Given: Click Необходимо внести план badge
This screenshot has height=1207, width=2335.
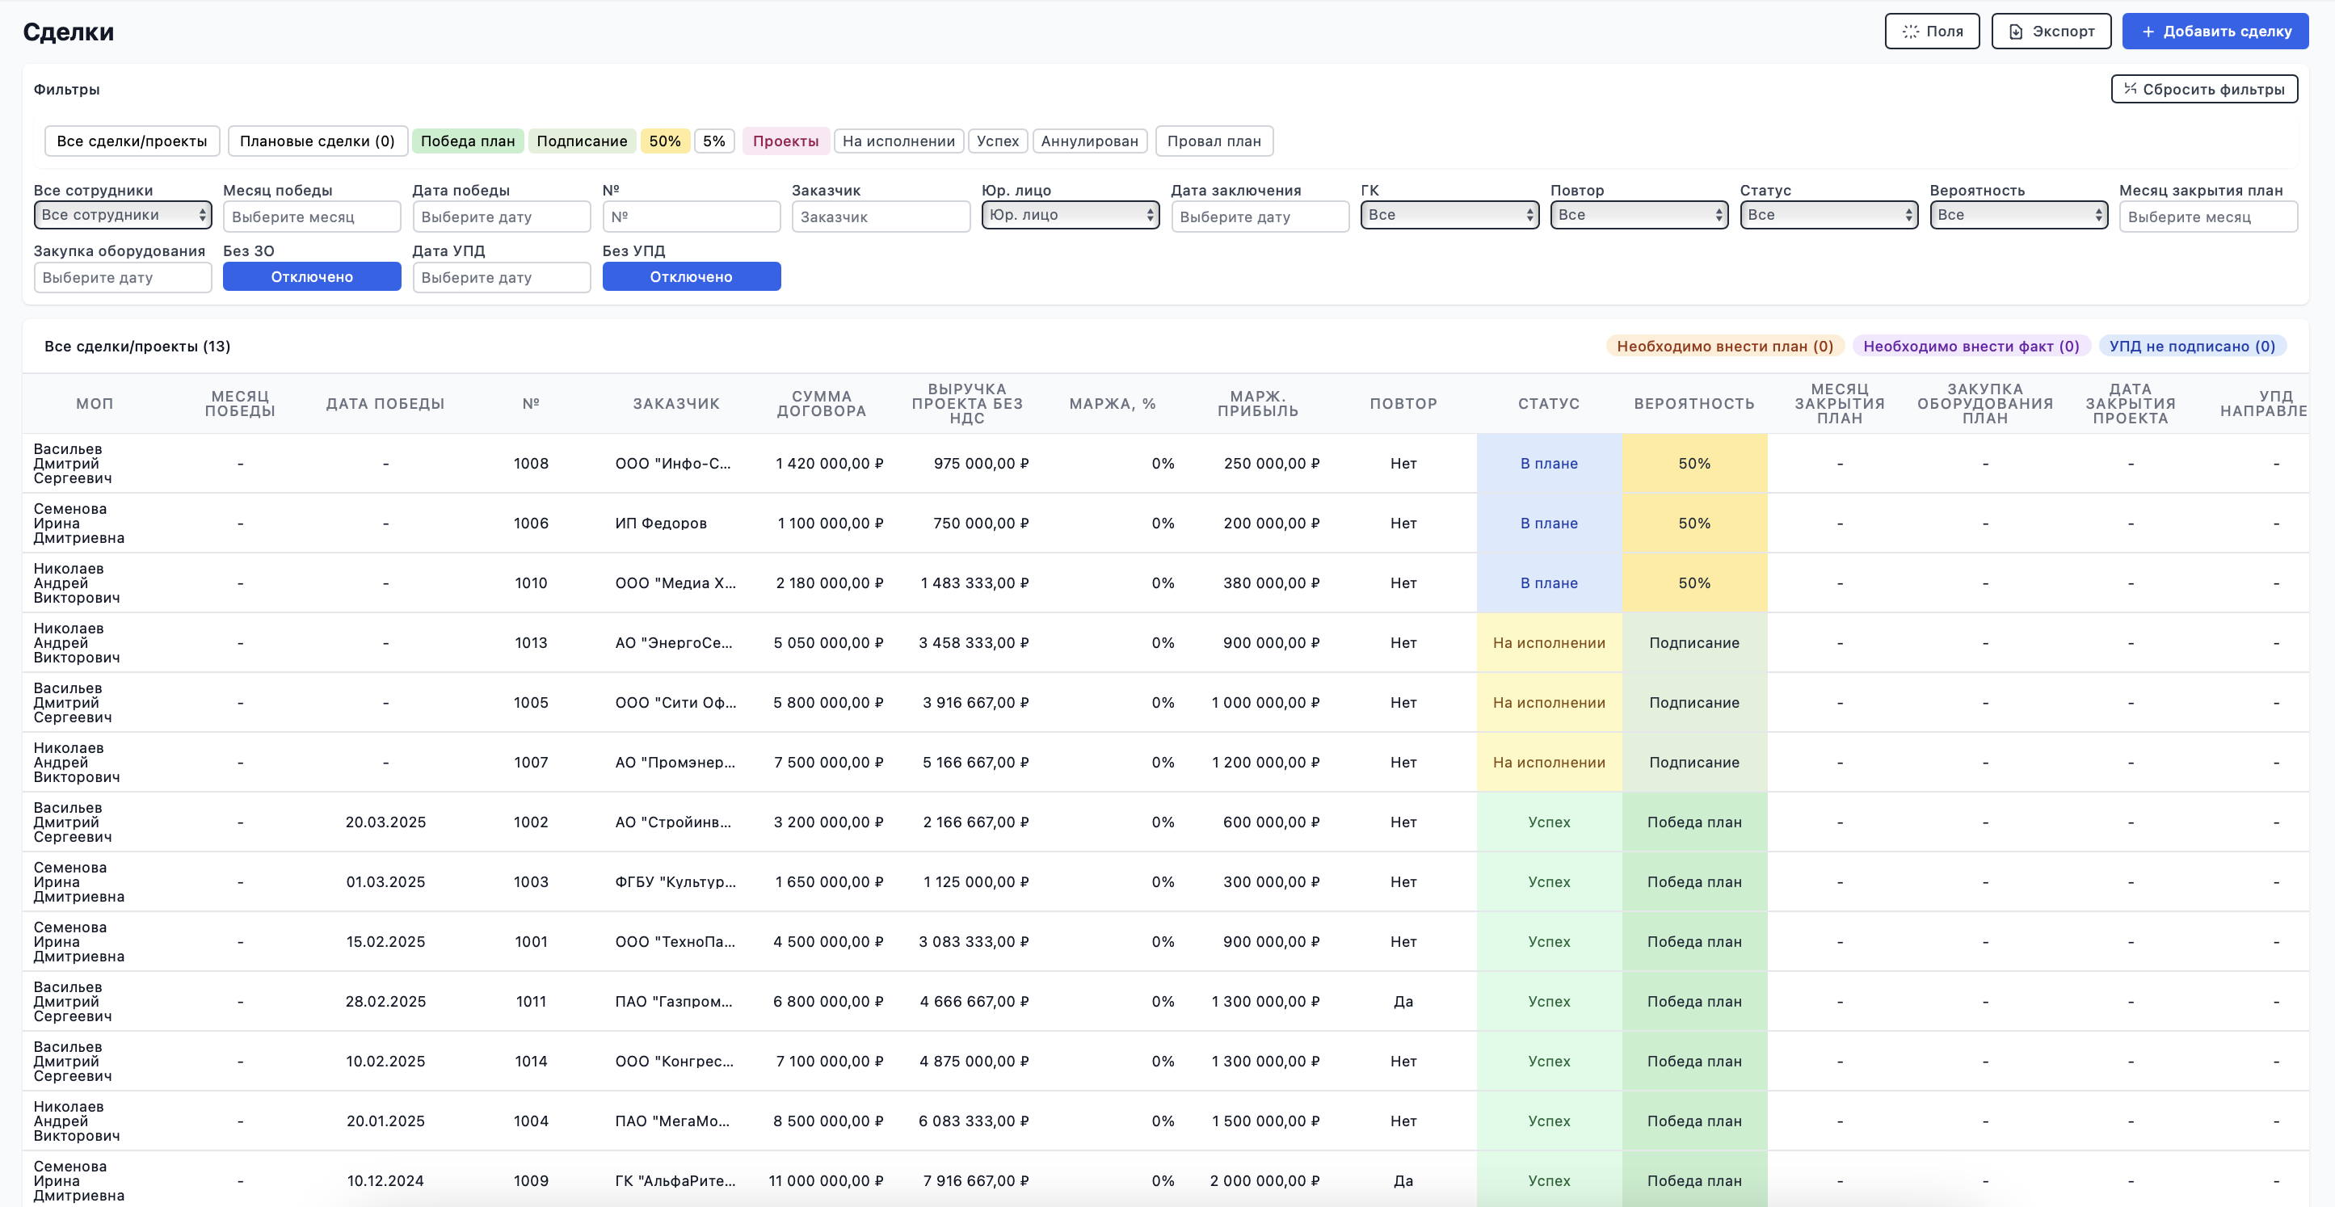Looking at the screenshot, I should [x=1724, y=346].
